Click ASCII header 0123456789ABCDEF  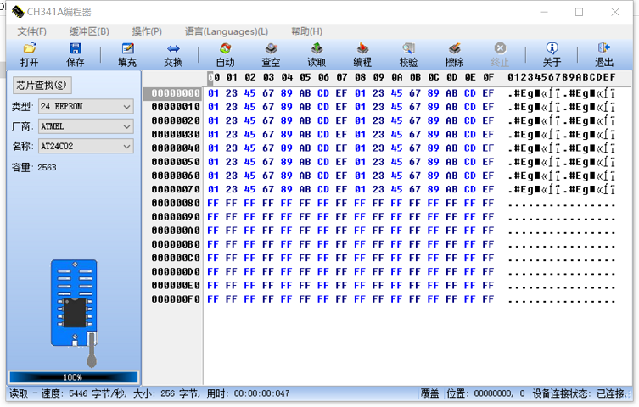click(561, 77)
